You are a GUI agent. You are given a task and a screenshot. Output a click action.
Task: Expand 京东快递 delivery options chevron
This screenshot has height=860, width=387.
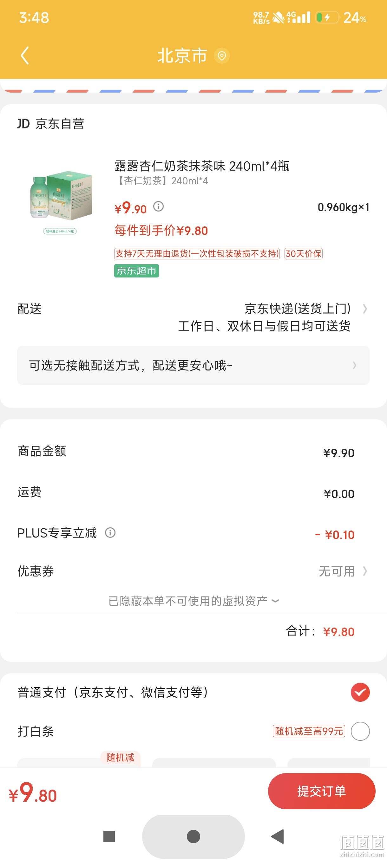coord(365,309)
